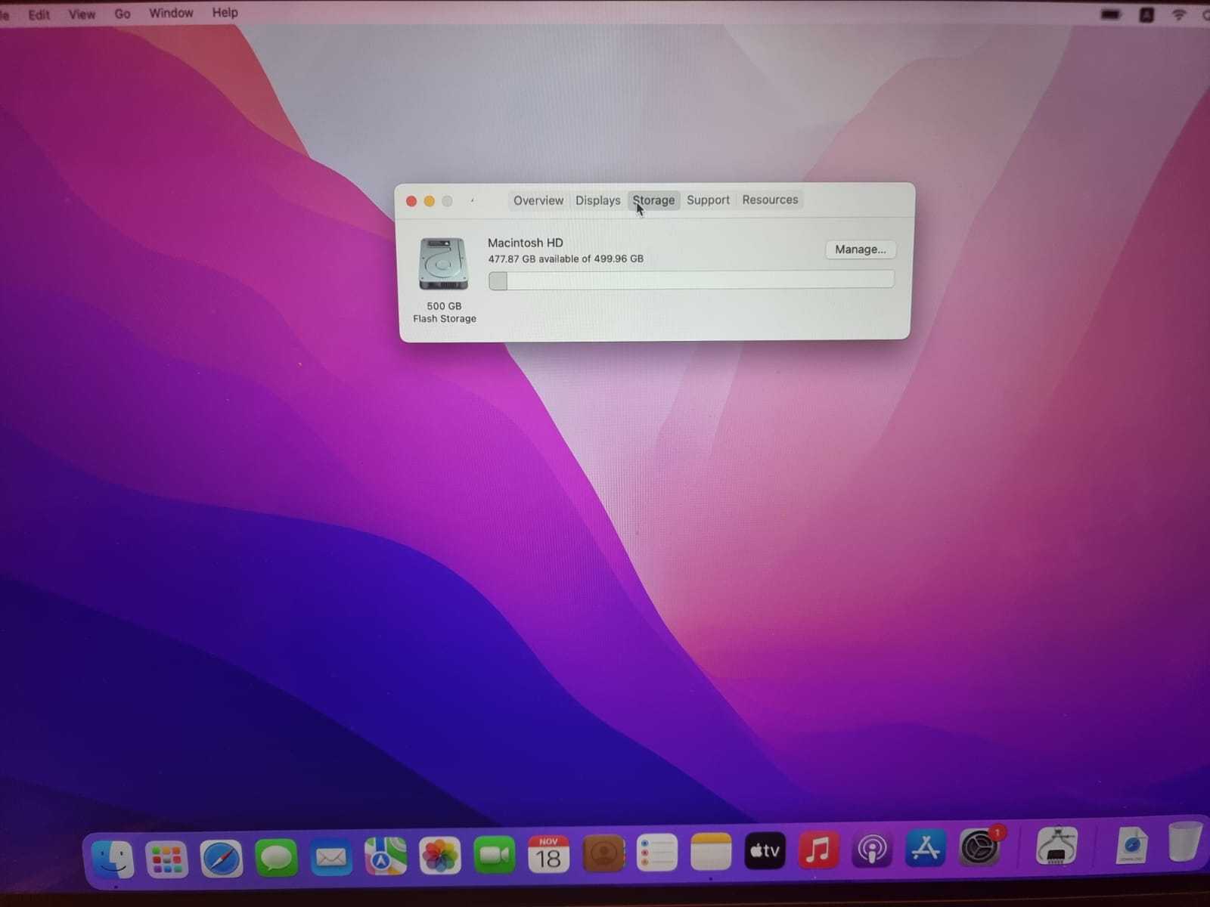Image resolution: width=1210 pixels, height=907 pixels.
Task: Open Photos app from the dock
Action: tap(440, 856)
